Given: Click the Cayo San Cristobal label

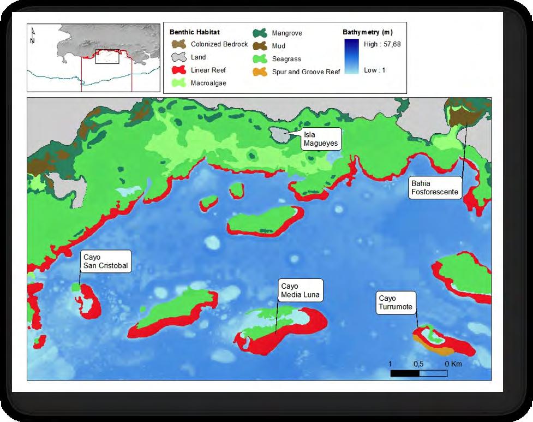Looking at the screenshot, I should [x=106, y=261].
